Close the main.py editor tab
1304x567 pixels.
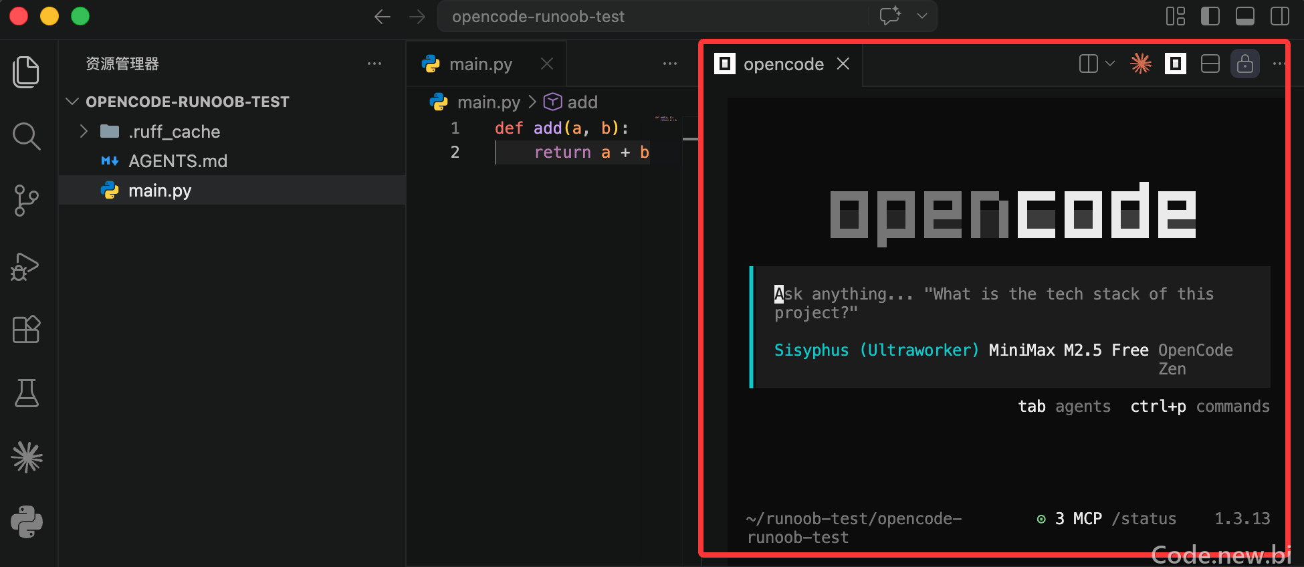point(547,64)
